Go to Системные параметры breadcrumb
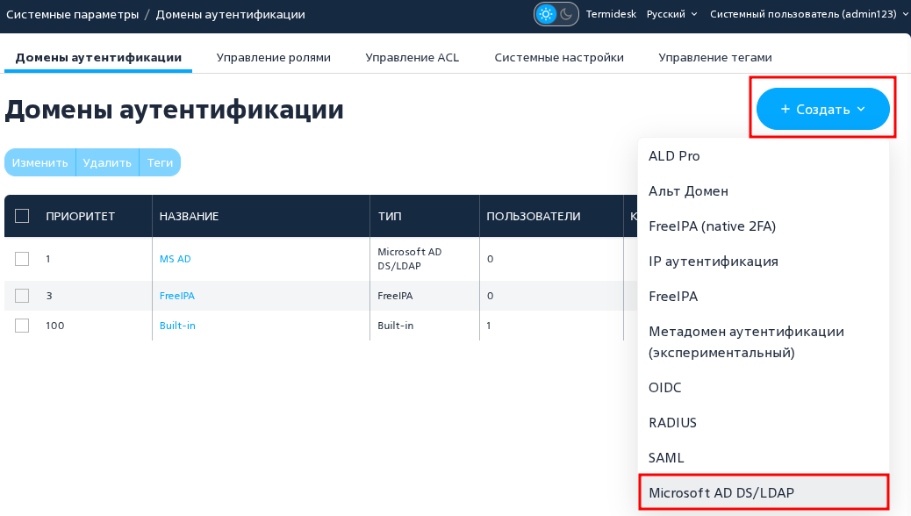Image resolution: width=911 pixels, height=516 pixels. click(73, 14)
